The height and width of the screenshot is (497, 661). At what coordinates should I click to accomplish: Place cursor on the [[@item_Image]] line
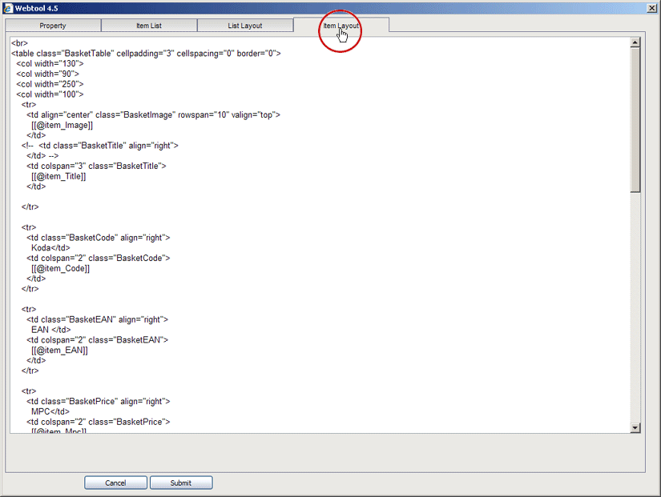point(62,125)
